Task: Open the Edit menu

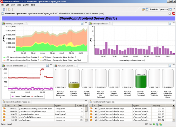Action: (x=7, y=5)
